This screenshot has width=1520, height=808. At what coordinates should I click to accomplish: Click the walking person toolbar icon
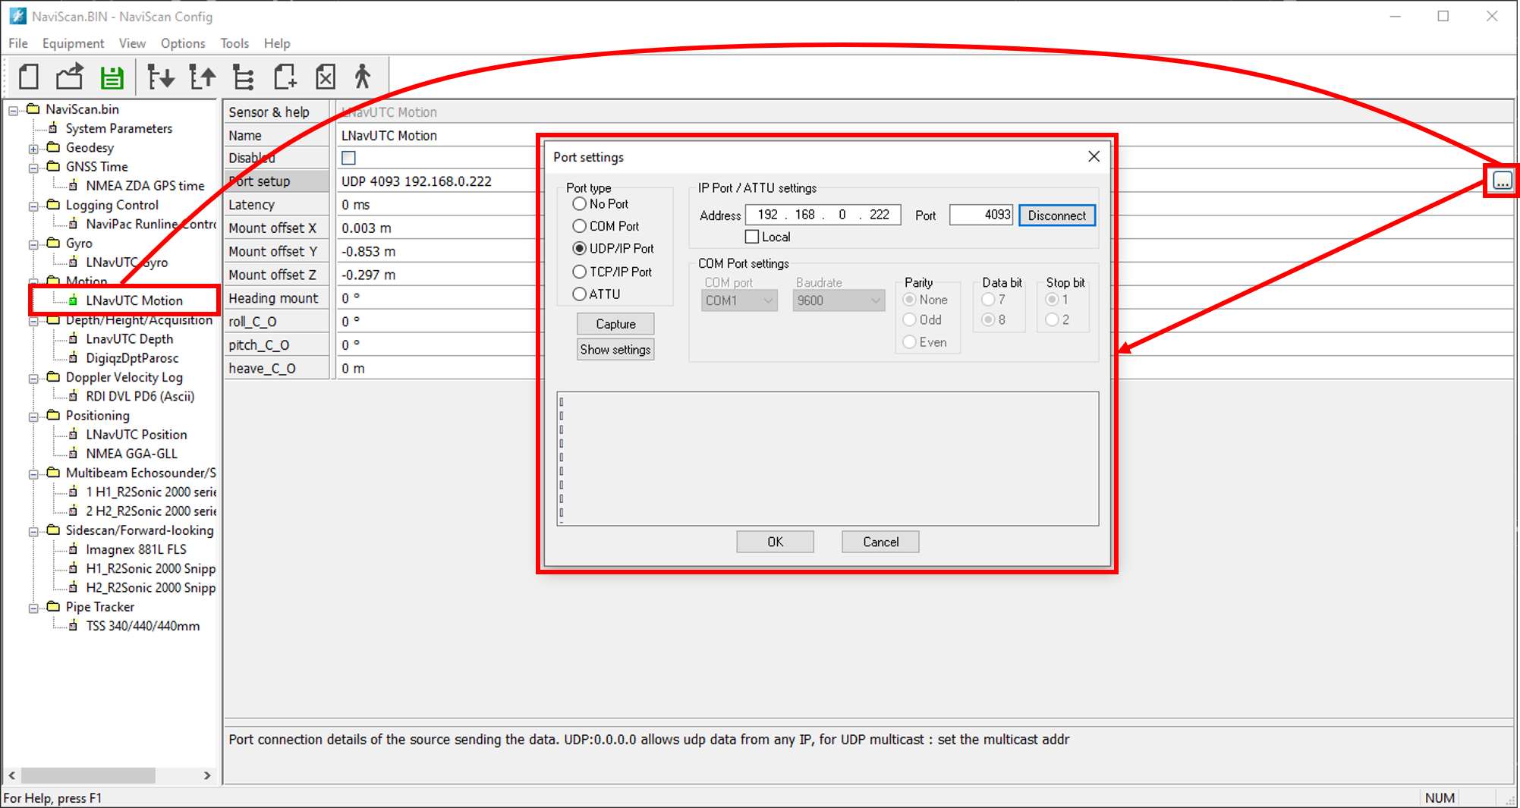point(363,77)
